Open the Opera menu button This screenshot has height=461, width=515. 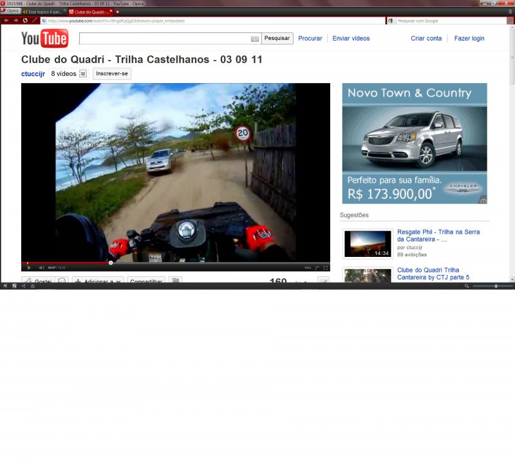[10, 11]
